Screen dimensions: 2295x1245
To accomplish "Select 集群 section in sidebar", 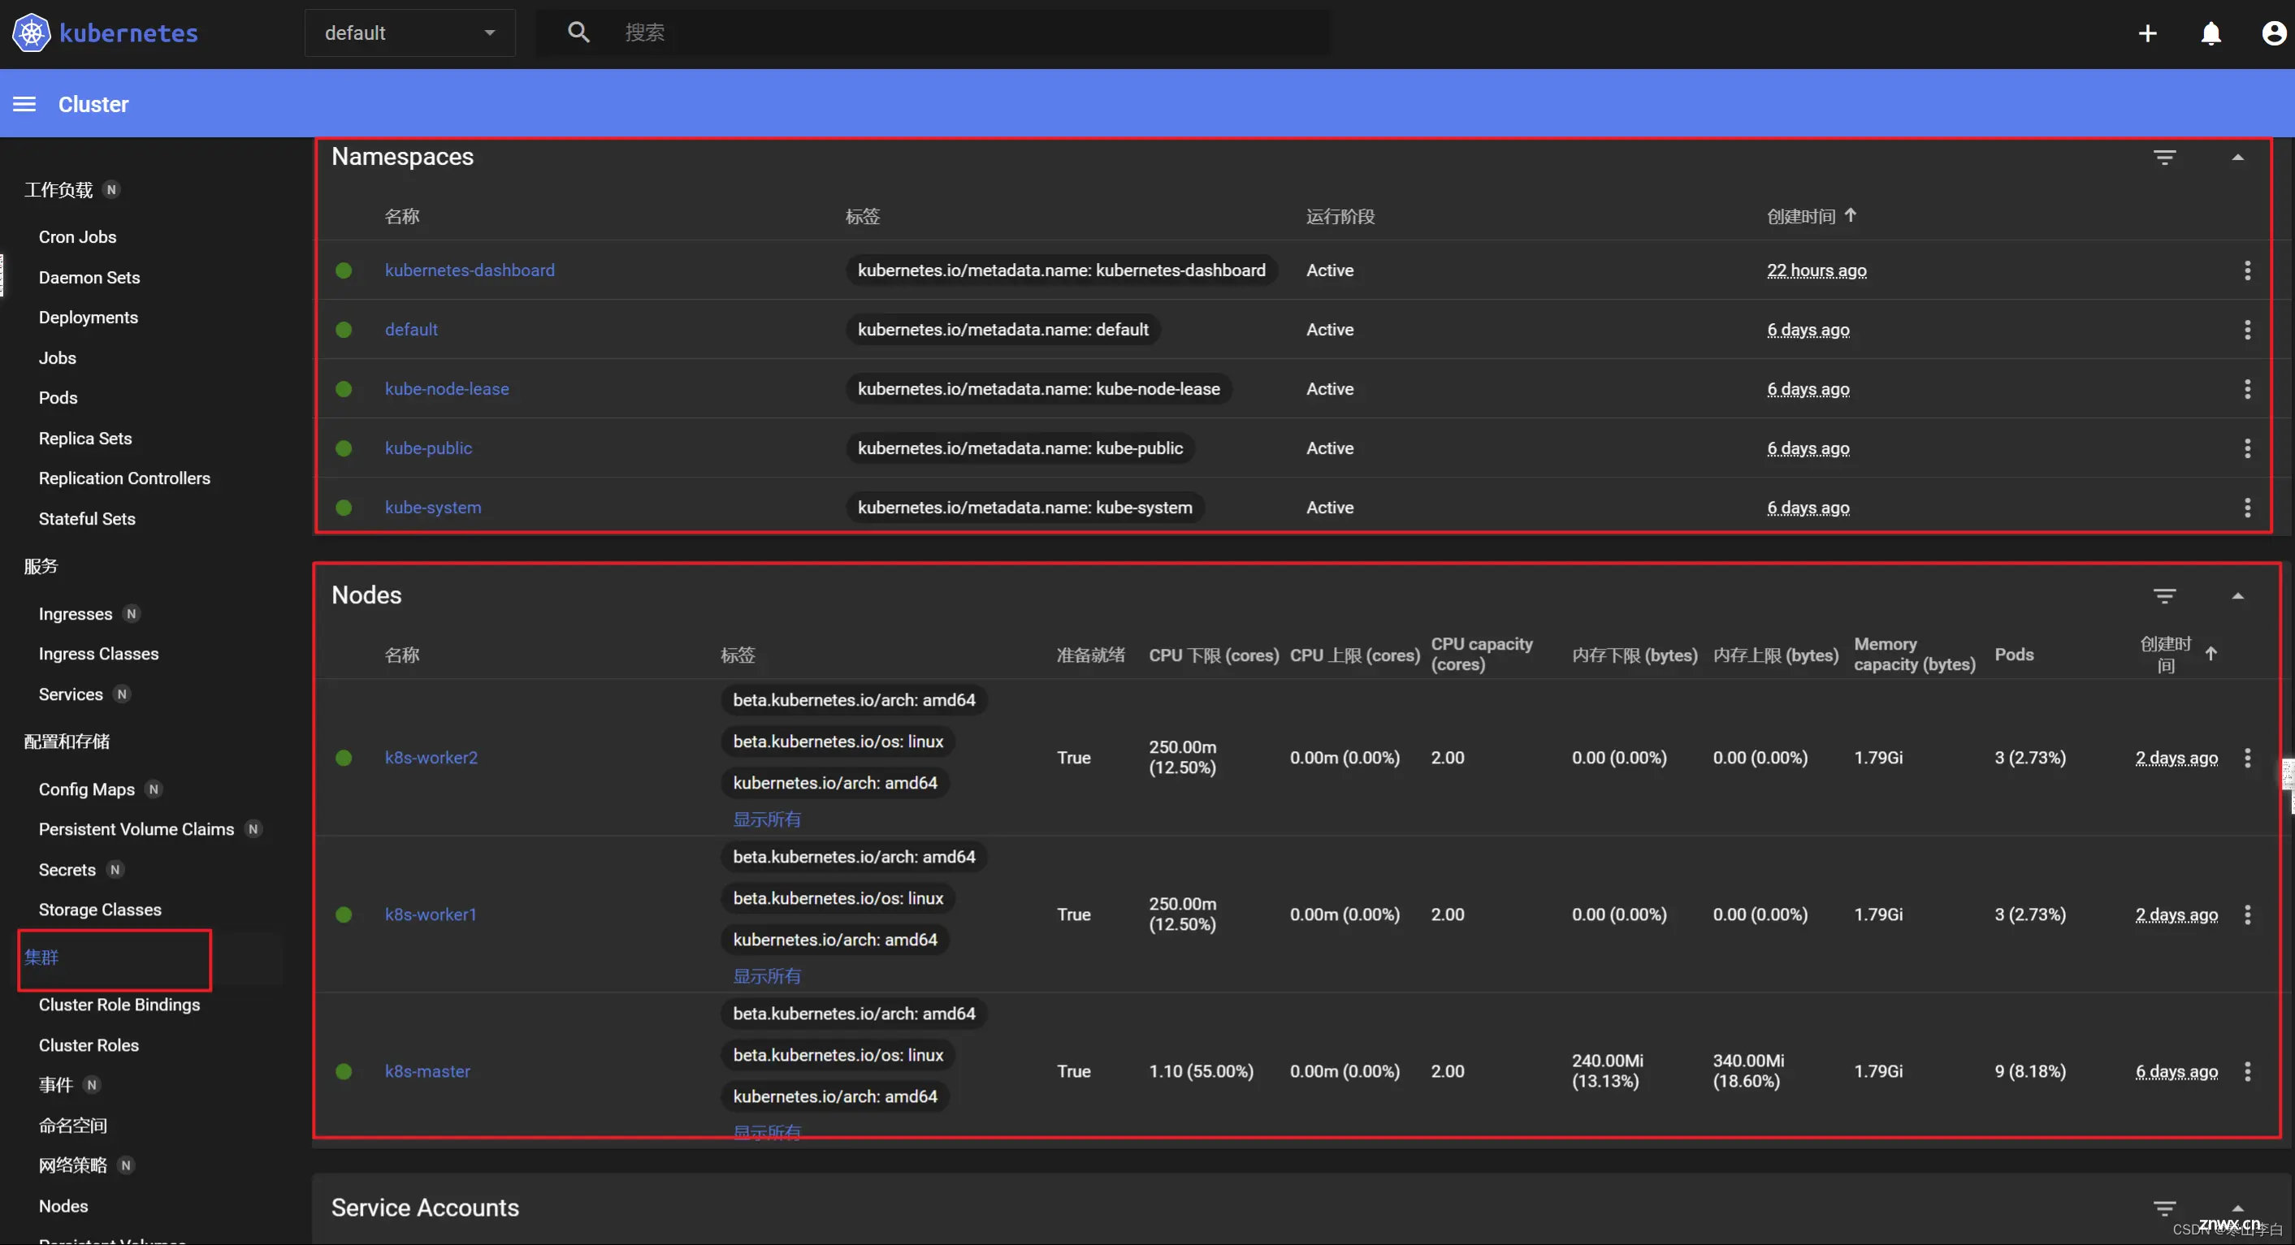I will click(41, 958).
